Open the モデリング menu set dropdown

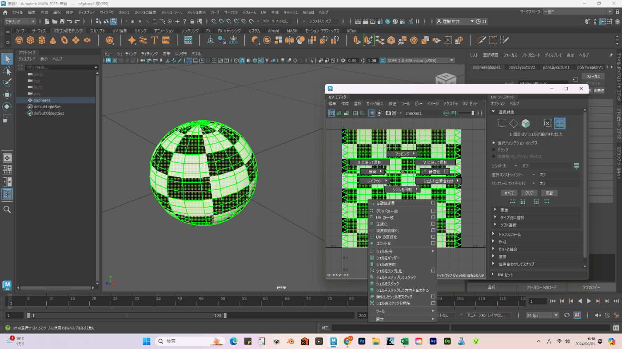pyautogui.click(x=20, y=21)
